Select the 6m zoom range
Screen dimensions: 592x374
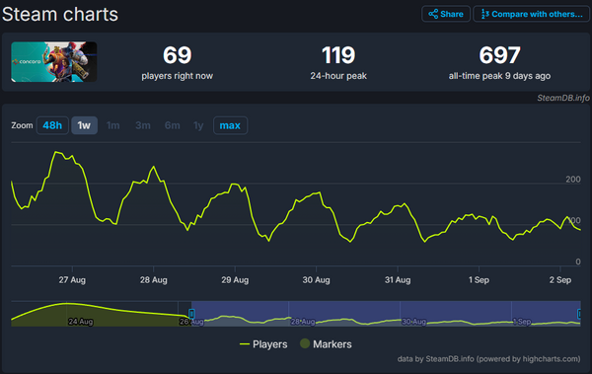click(x=172, y=125)
